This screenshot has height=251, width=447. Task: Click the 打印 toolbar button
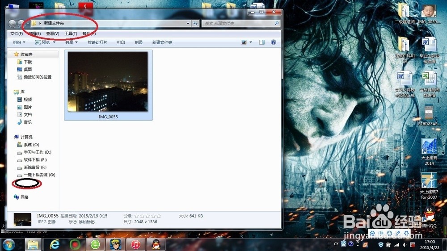tap(121, 42)
